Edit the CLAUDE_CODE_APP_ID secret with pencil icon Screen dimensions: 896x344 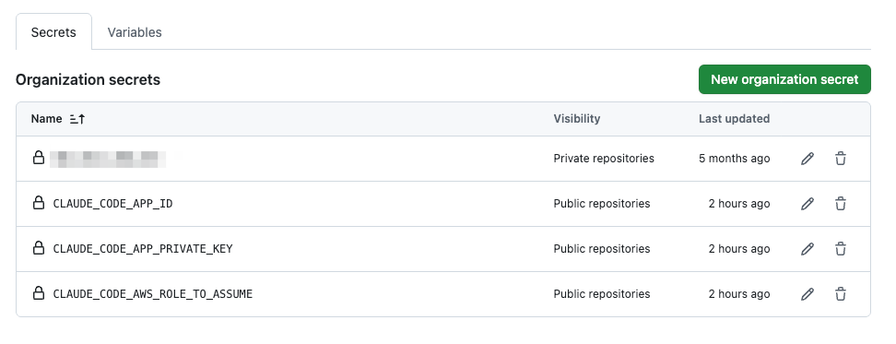click(x=807, y=204)
